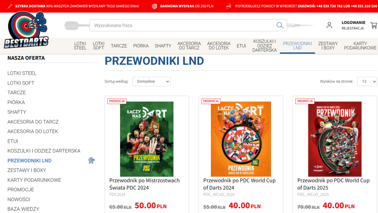This screenshot has height=213, width=378.
Task: Click the search magnifier icon
Action: coord(280,25)
